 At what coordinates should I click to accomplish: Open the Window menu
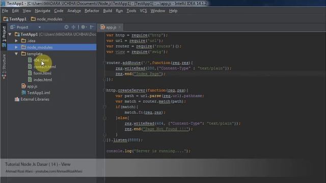(x=157, y=11)
